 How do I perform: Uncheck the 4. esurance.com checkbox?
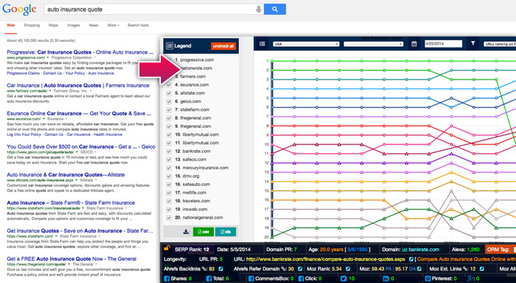click(169, 85)
